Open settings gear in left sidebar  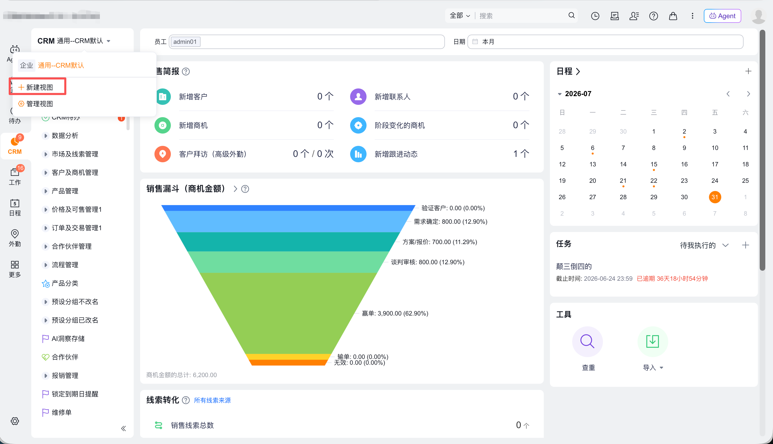click(15, 421)
